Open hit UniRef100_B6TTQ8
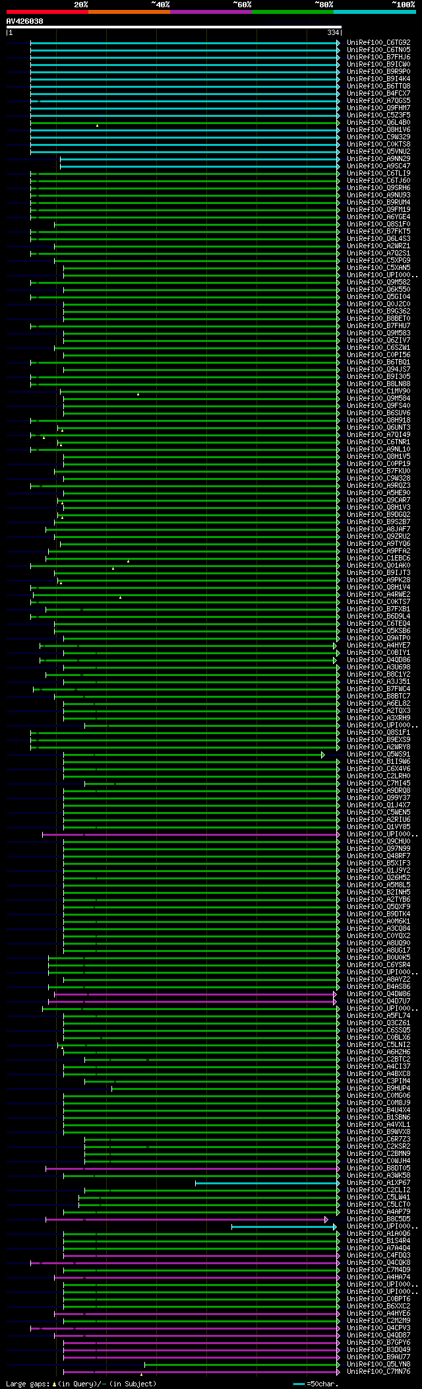Screen dimensions: 422x1389 coord(378,86)
